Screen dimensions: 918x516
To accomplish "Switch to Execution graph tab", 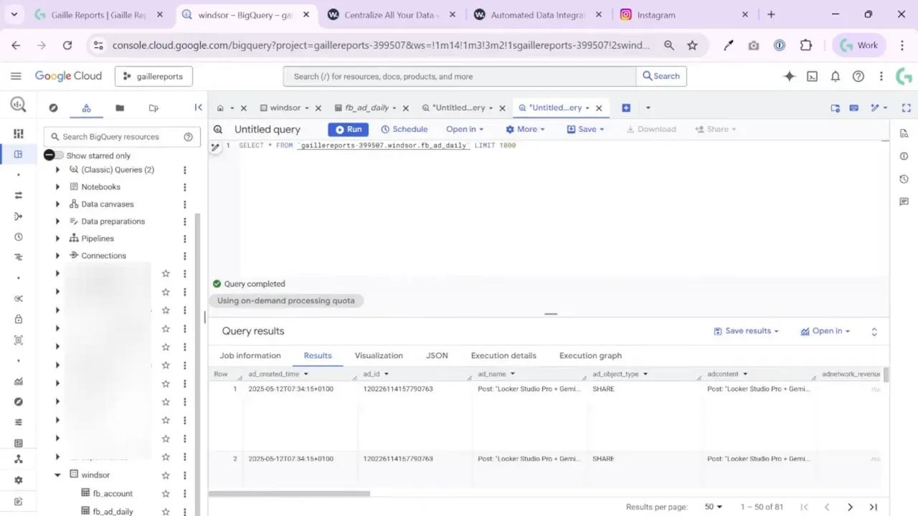I will coord(590,355).
